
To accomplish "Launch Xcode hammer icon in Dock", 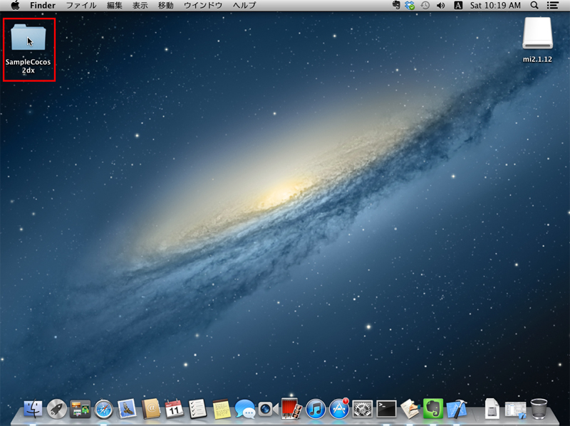I will [457, 409].
